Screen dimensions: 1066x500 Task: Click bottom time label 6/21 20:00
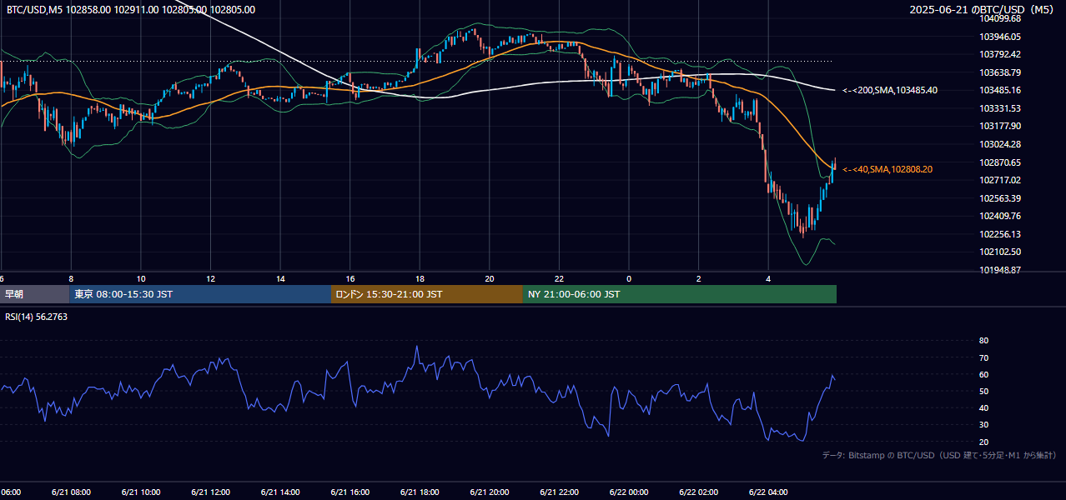click(x=490, y=492)
